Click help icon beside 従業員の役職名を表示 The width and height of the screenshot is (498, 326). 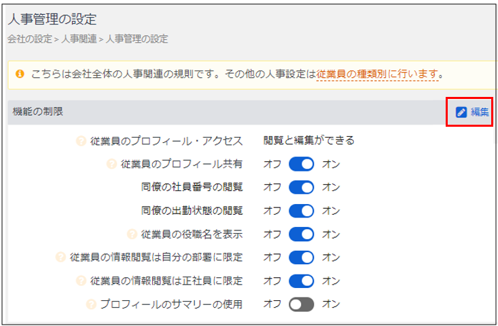(x=132, y=235)
